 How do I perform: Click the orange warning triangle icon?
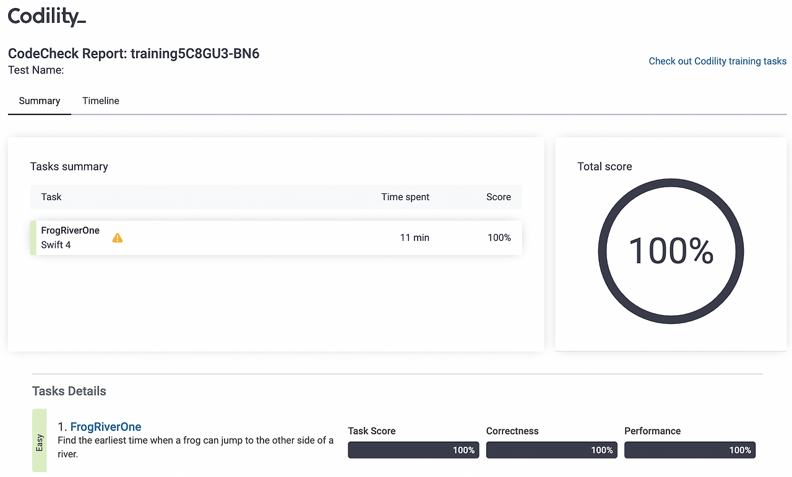[x=118, y=238]
